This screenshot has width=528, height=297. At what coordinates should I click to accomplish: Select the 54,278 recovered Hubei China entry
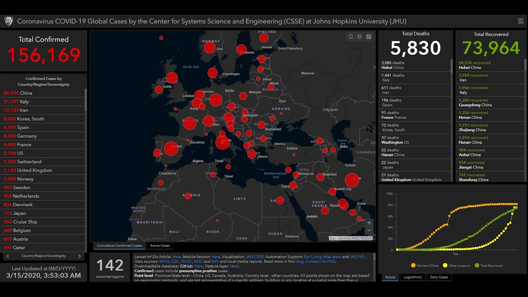(x=490, y=65)
